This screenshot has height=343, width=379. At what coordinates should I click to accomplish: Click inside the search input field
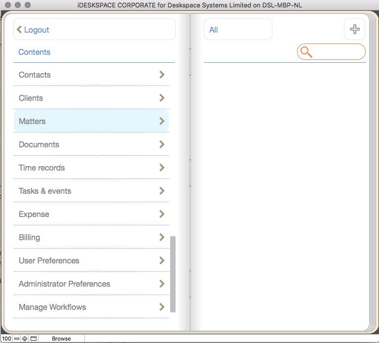[x=331, y=52]
